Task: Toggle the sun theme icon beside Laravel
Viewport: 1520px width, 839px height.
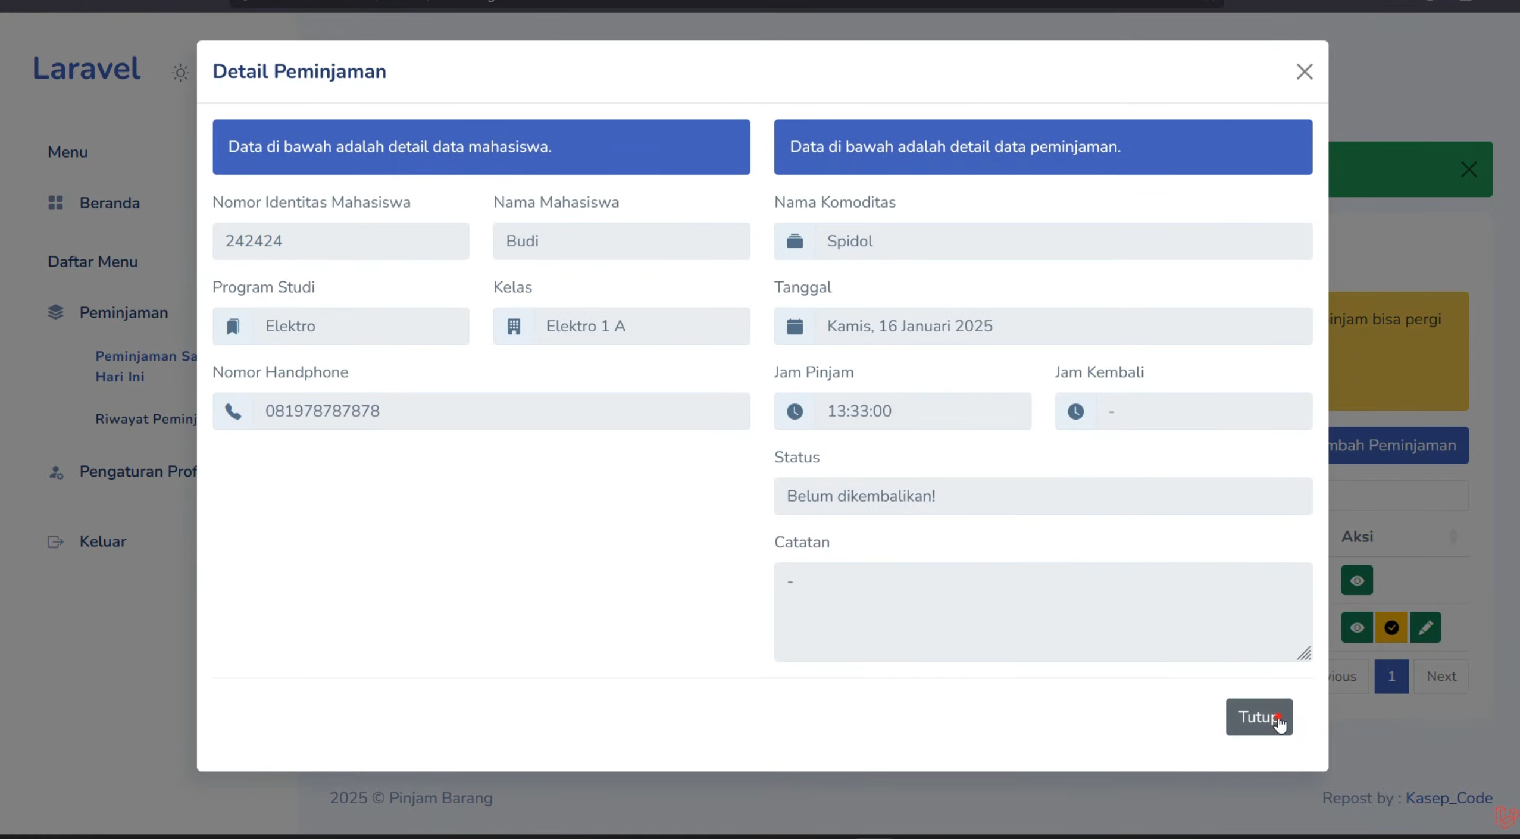Action: pyautogui.click(x=180, y=73)
